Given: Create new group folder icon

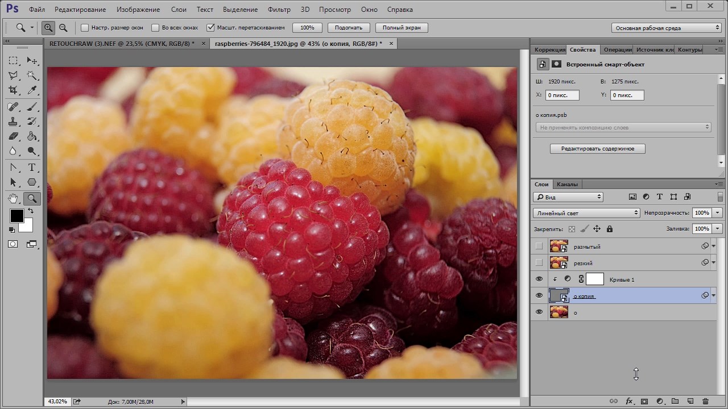Looking at the screenshot, I should tap(675, 401).
